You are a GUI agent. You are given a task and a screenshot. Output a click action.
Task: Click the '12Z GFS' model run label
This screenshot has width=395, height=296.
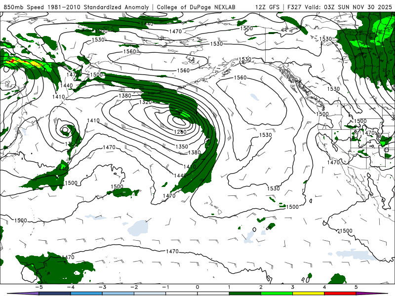click(x=267, y=7)
